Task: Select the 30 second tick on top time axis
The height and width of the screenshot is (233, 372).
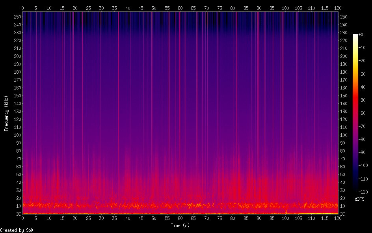Action: coord(101,8)
